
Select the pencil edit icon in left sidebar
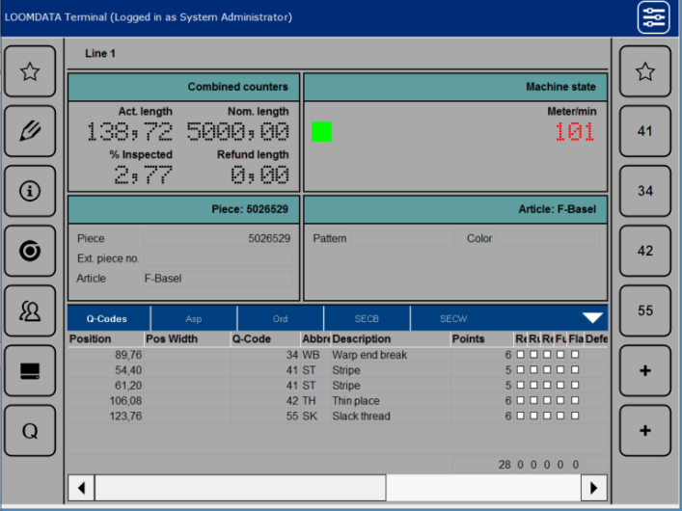(30, 131)
